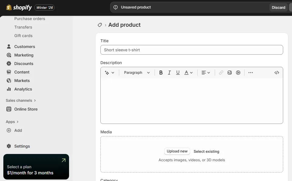
Task: Open Shopify Settings
Action: click(22, 146)
